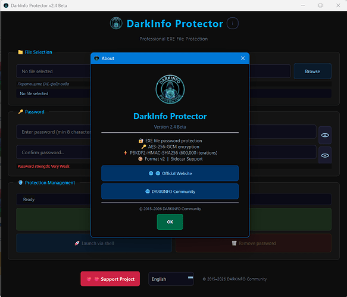Image resolution: width=347 pixels, height=297 pixels.
Task: Click the info icon beside DarkInfo Protector title
Action: click(x=232, y=23)
